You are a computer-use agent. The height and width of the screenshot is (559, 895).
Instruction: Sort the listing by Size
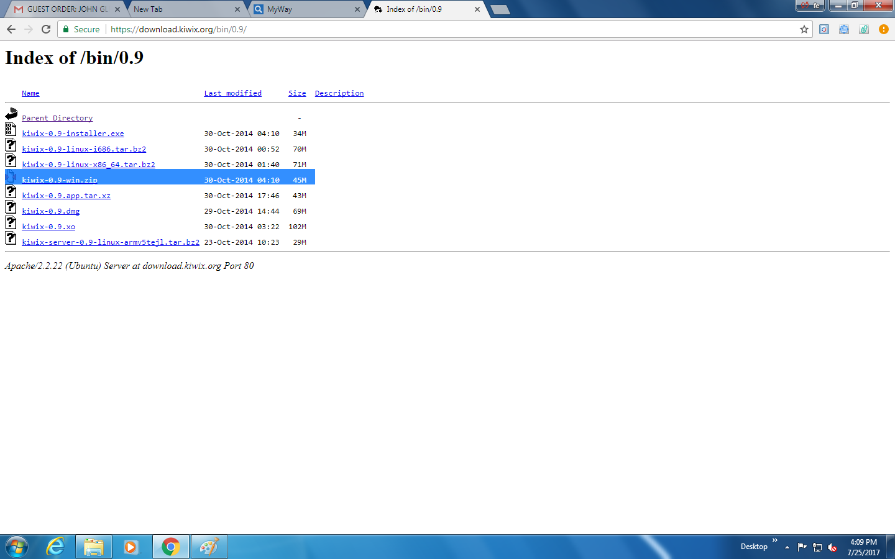[297, 93]
